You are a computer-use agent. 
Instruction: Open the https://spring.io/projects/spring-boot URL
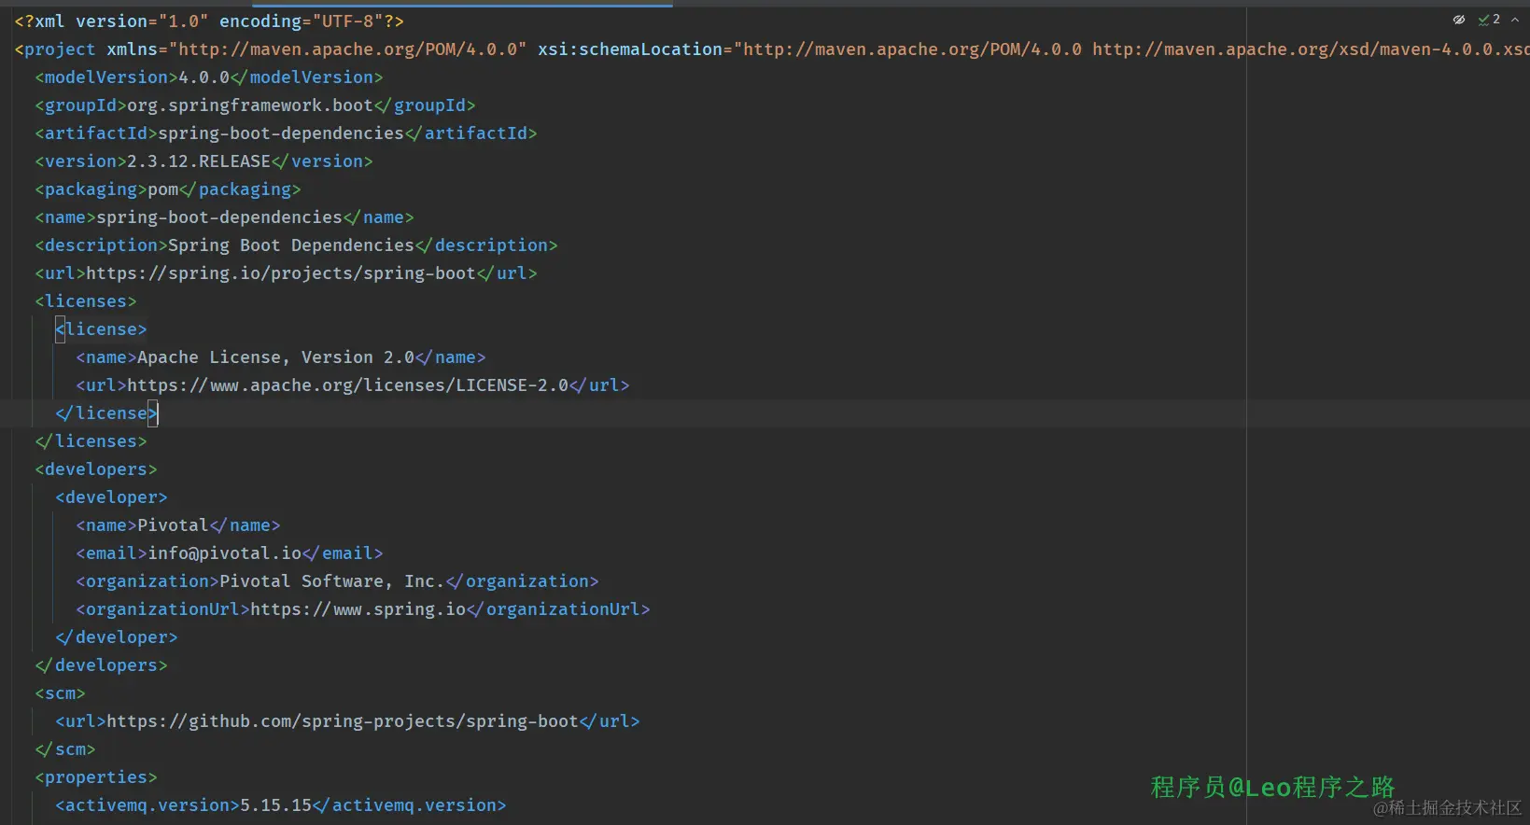coord(281,273)
